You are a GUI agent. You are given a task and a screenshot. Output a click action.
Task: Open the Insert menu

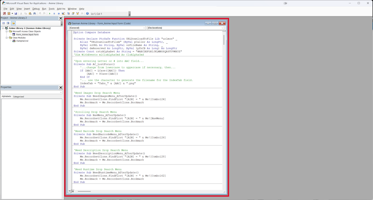click(x=27, y=9)
